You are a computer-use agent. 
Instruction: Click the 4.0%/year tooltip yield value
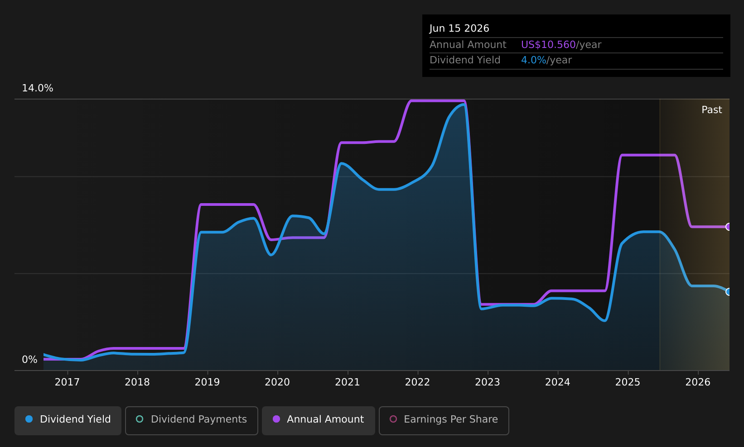[546, 60]
